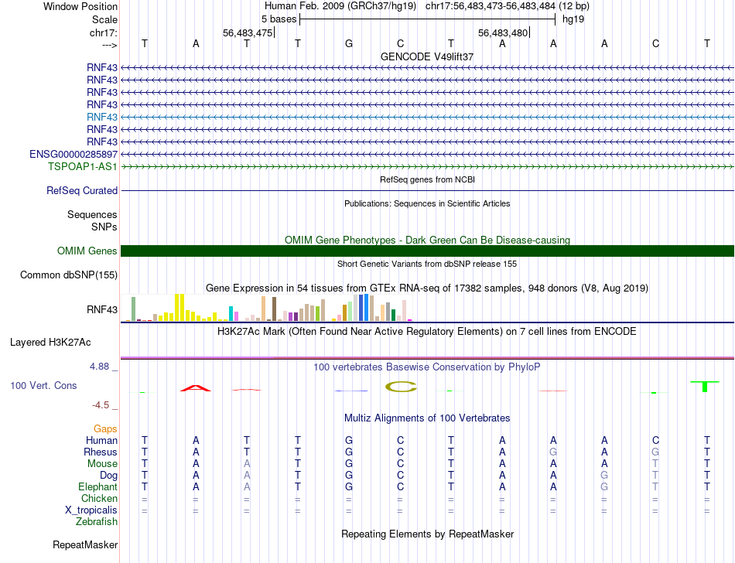Click the Zebrafish alignment row label
Image resolution: width=735 pixels, height=563 pixels.
(97, 521)
